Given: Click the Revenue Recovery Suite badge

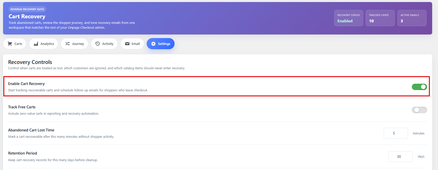Looking at the screenshot, I should pyautogui.click(x=27, y=9).
